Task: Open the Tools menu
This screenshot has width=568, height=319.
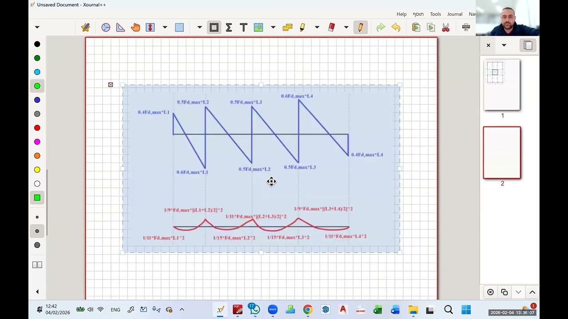Action: point(435,14)
